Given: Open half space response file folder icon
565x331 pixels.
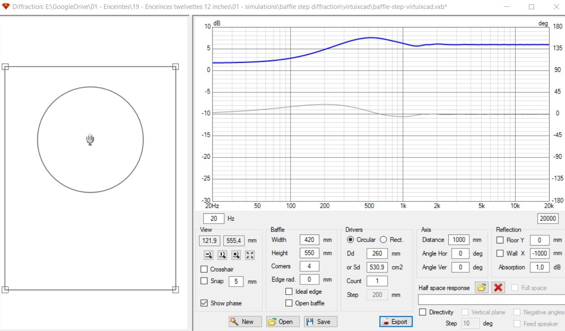Looking at the screenshot, I should pyautogui.click(x=481, y=288).
